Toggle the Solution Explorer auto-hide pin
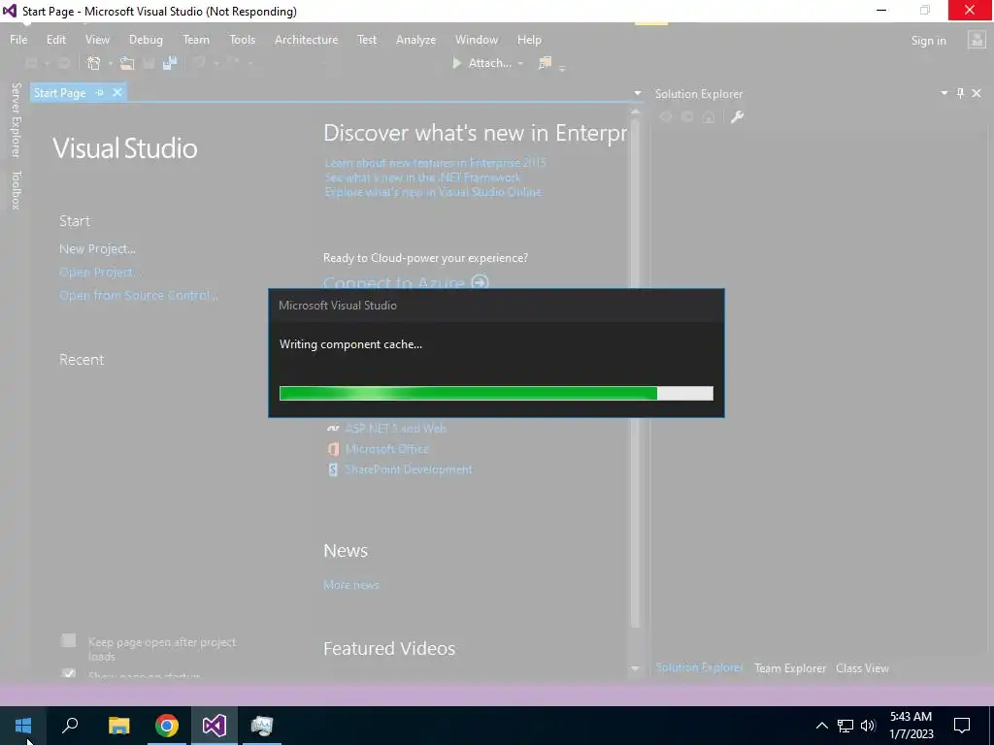Image resolution: width=994 pixels, height=745 pixels. tap(960, 93)
